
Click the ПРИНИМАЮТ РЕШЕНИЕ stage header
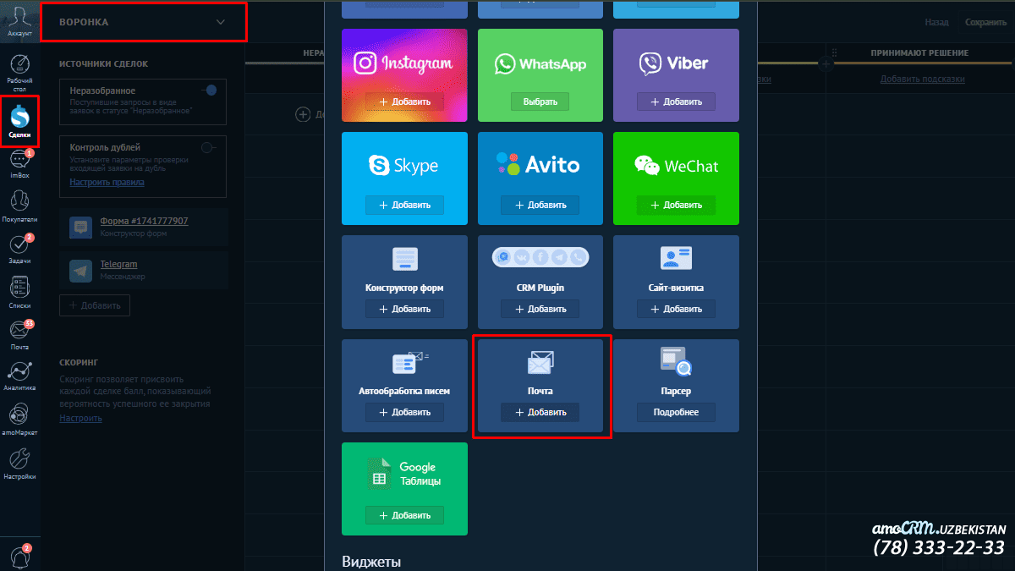(x=920, y=53)
